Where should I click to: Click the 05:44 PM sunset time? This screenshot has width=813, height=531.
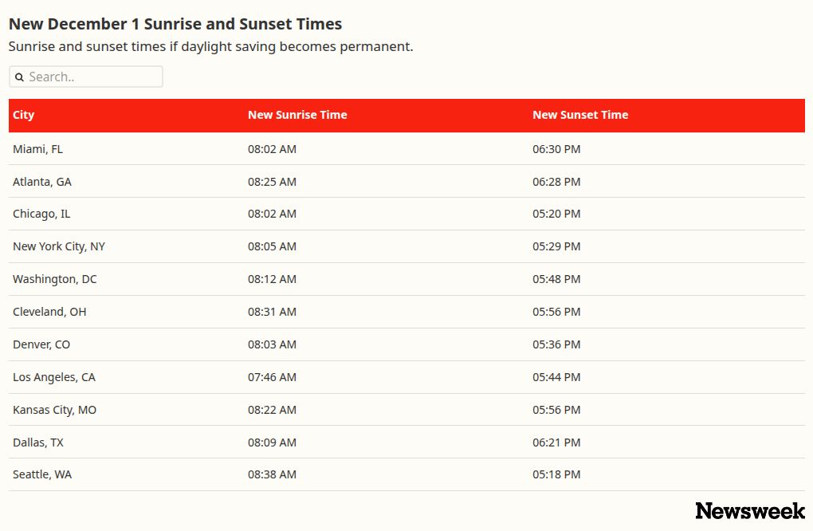(x=556, y=377)
